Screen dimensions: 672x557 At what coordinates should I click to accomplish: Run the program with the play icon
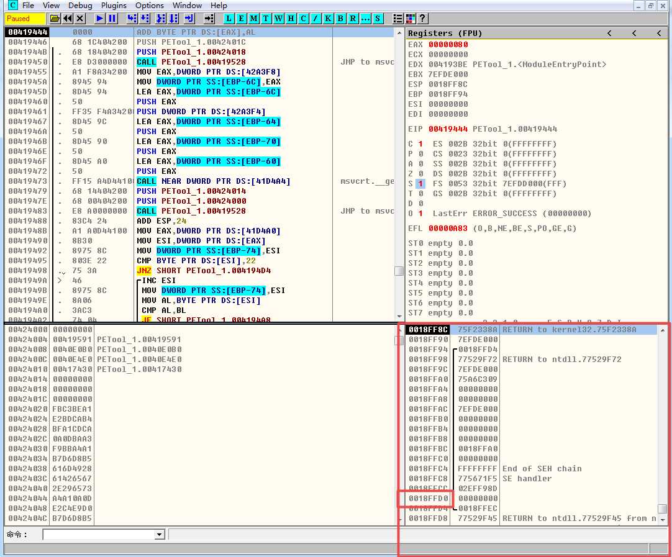[100, 19]
